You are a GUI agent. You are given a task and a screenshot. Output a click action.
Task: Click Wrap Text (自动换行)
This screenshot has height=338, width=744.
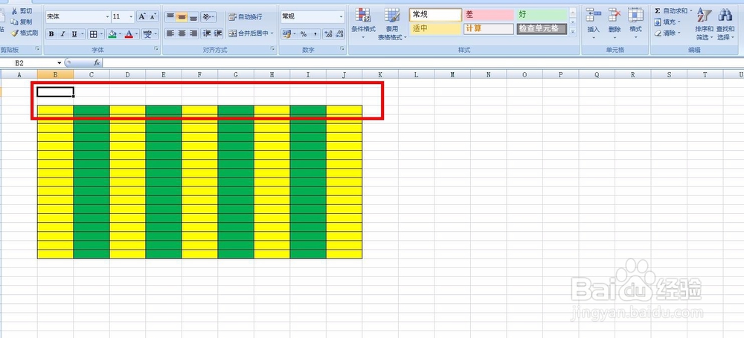[245, 16]
